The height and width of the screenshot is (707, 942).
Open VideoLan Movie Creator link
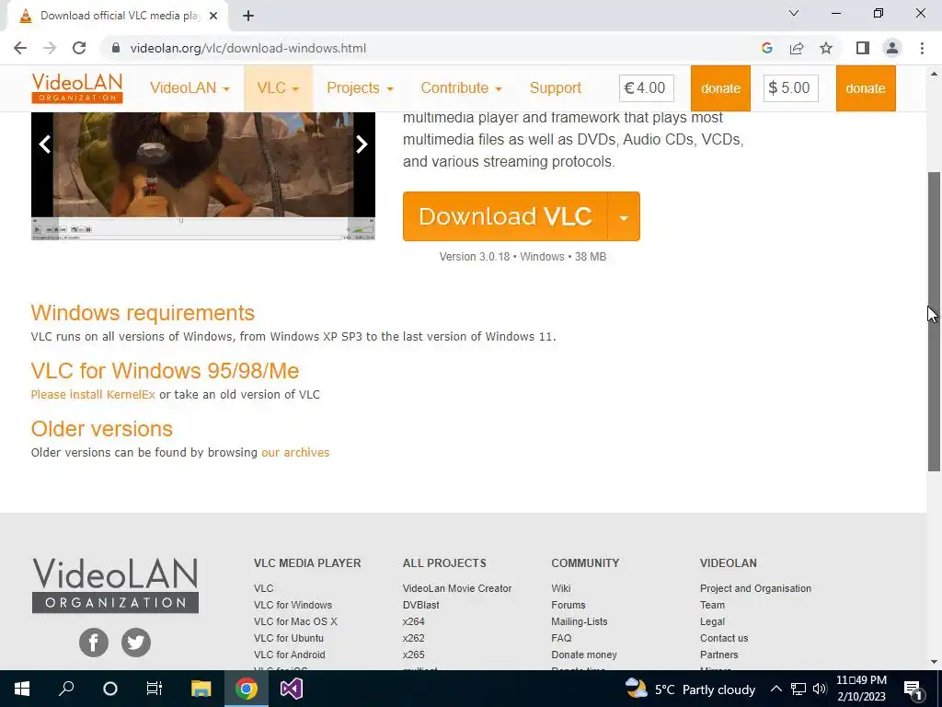coord(457,588)
